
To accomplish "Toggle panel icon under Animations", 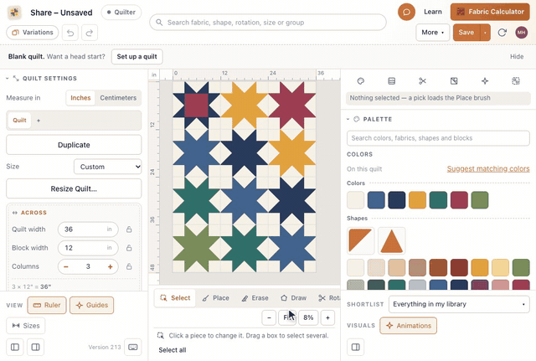I will (355, 347).
